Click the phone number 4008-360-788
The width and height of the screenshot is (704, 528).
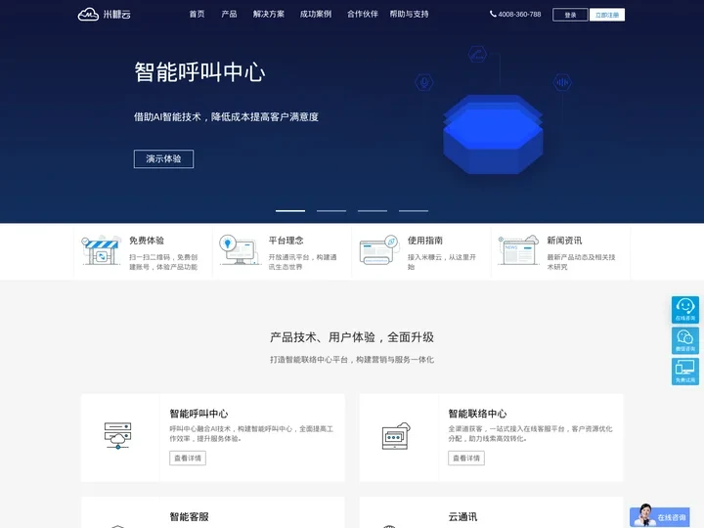(x=519, y=14)
